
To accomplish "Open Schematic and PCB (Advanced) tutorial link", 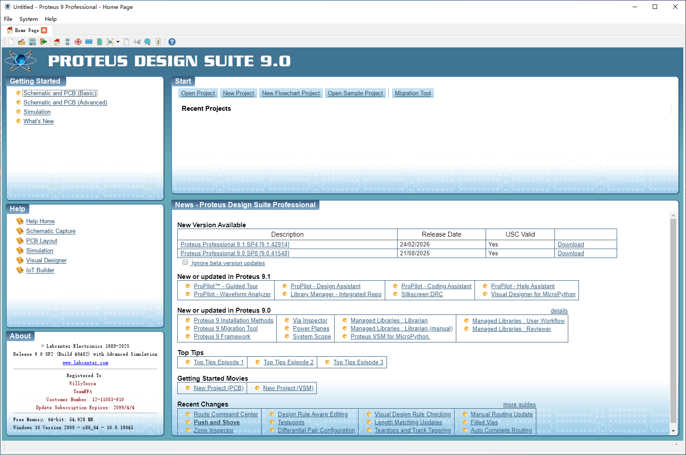I will [65, 102].
